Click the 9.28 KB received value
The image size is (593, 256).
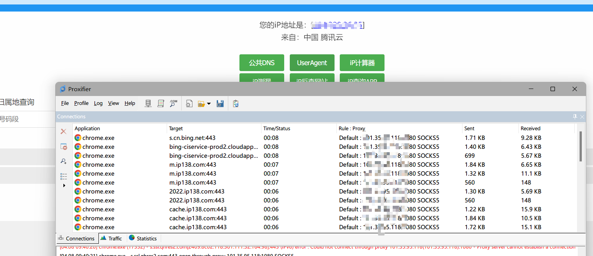click(x=531, y=138)
